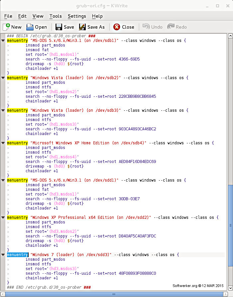233x297 pixels.
Task: Click the New document icon
Action: tap(7, 27)
